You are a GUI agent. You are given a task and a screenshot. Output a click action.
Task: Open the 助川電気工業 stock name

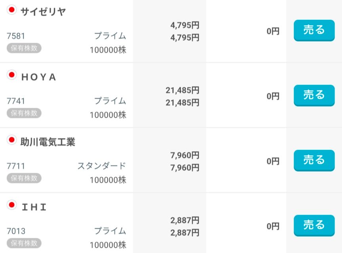(x=47, y=142)
